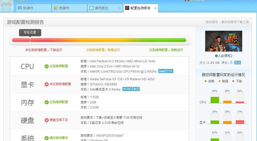Screen dimensions: 257x141
Task: Click the CPU 24% orange bar
Action: click(x=227, y=102)
